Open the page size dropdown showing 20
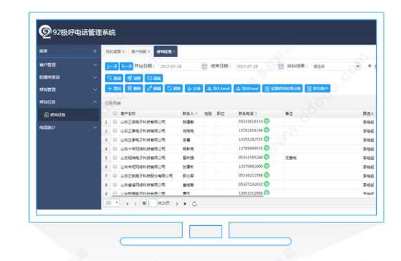Image resolution: width=401 pixels, height=261 pixels. (112, 203)
